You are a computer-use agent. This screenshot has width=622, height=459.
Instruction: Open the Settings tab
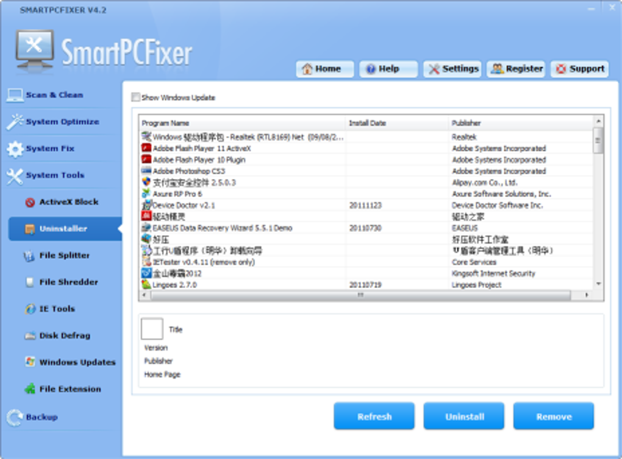pos(452,69)
